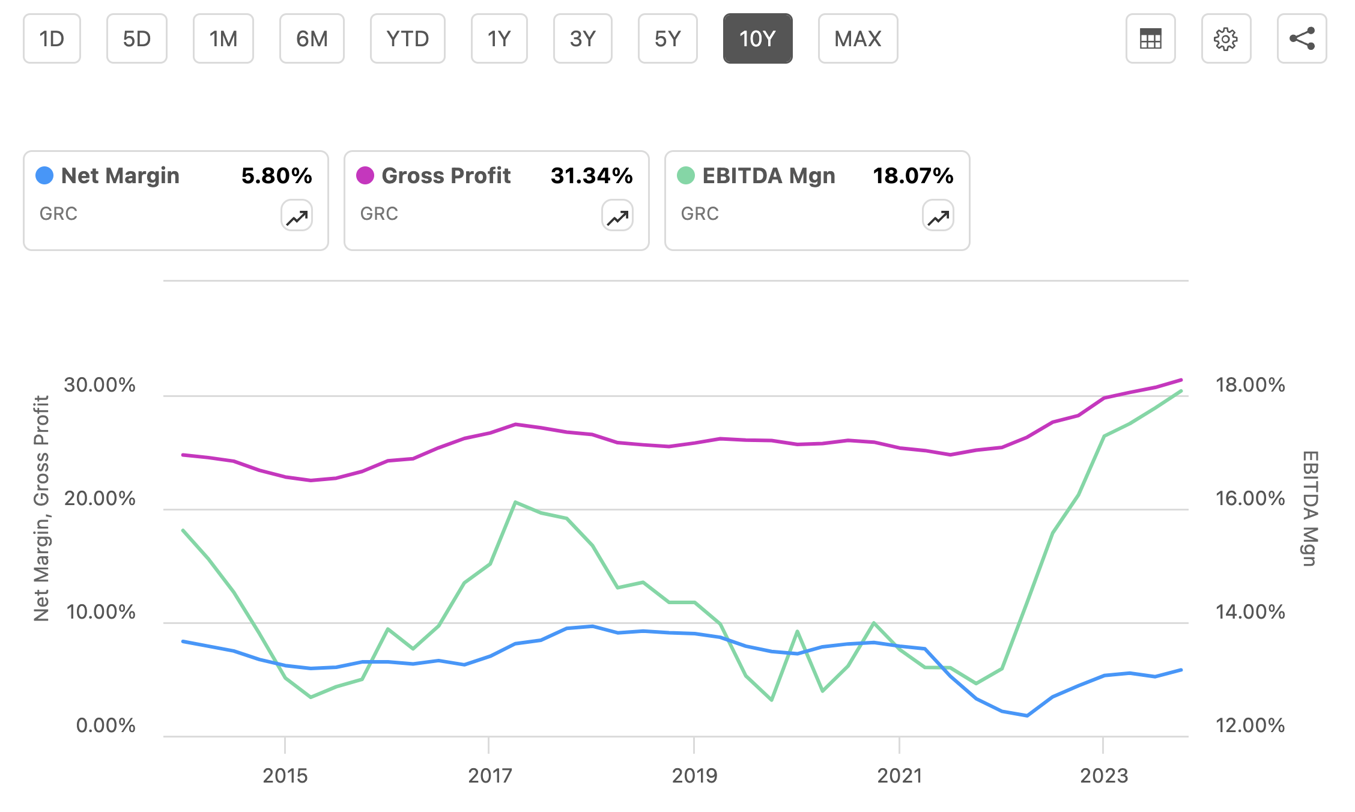Click the 1D range button
This screenshot has height=812, width=1355.
52,38
